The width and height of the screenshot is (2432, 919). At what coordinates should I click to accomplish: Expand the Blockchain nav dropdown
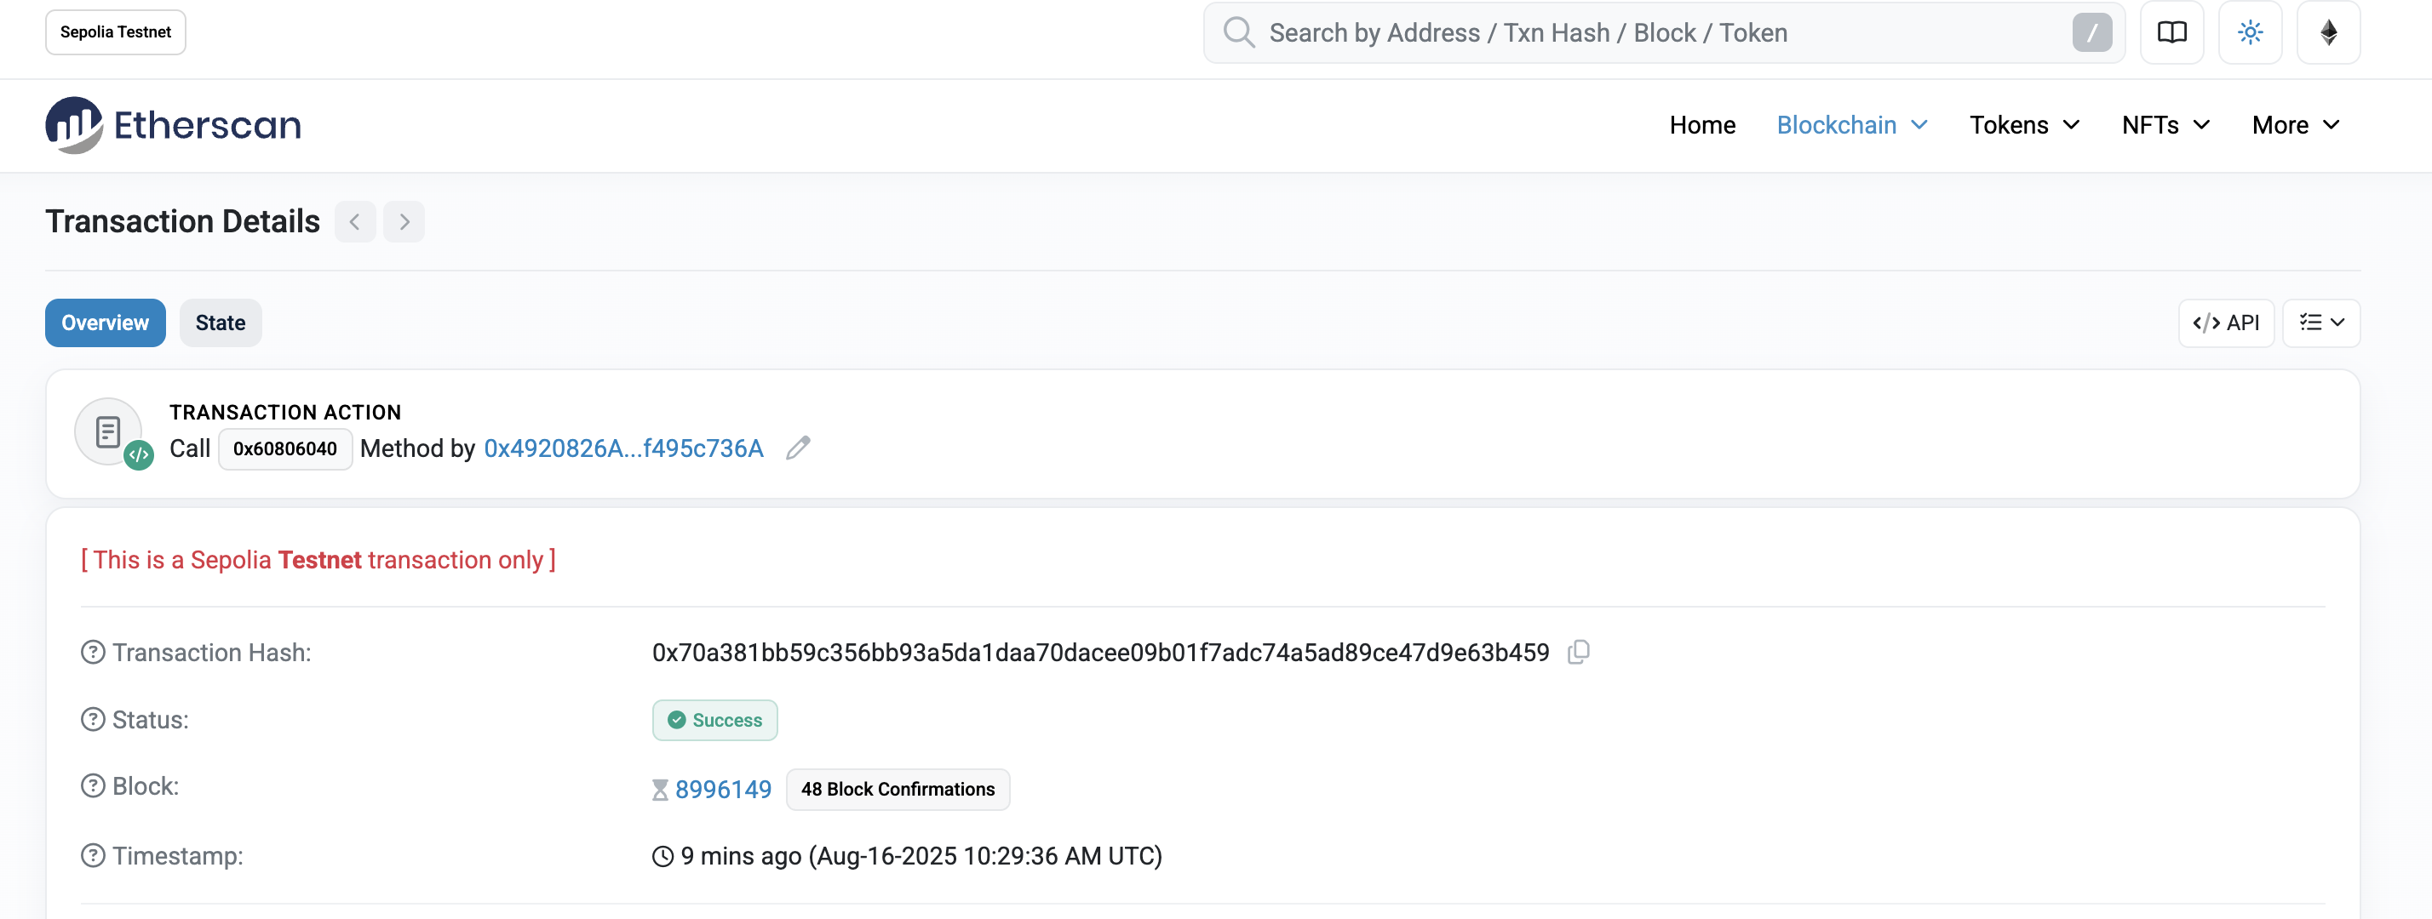pyautogui.click(x=1851, y=124)
